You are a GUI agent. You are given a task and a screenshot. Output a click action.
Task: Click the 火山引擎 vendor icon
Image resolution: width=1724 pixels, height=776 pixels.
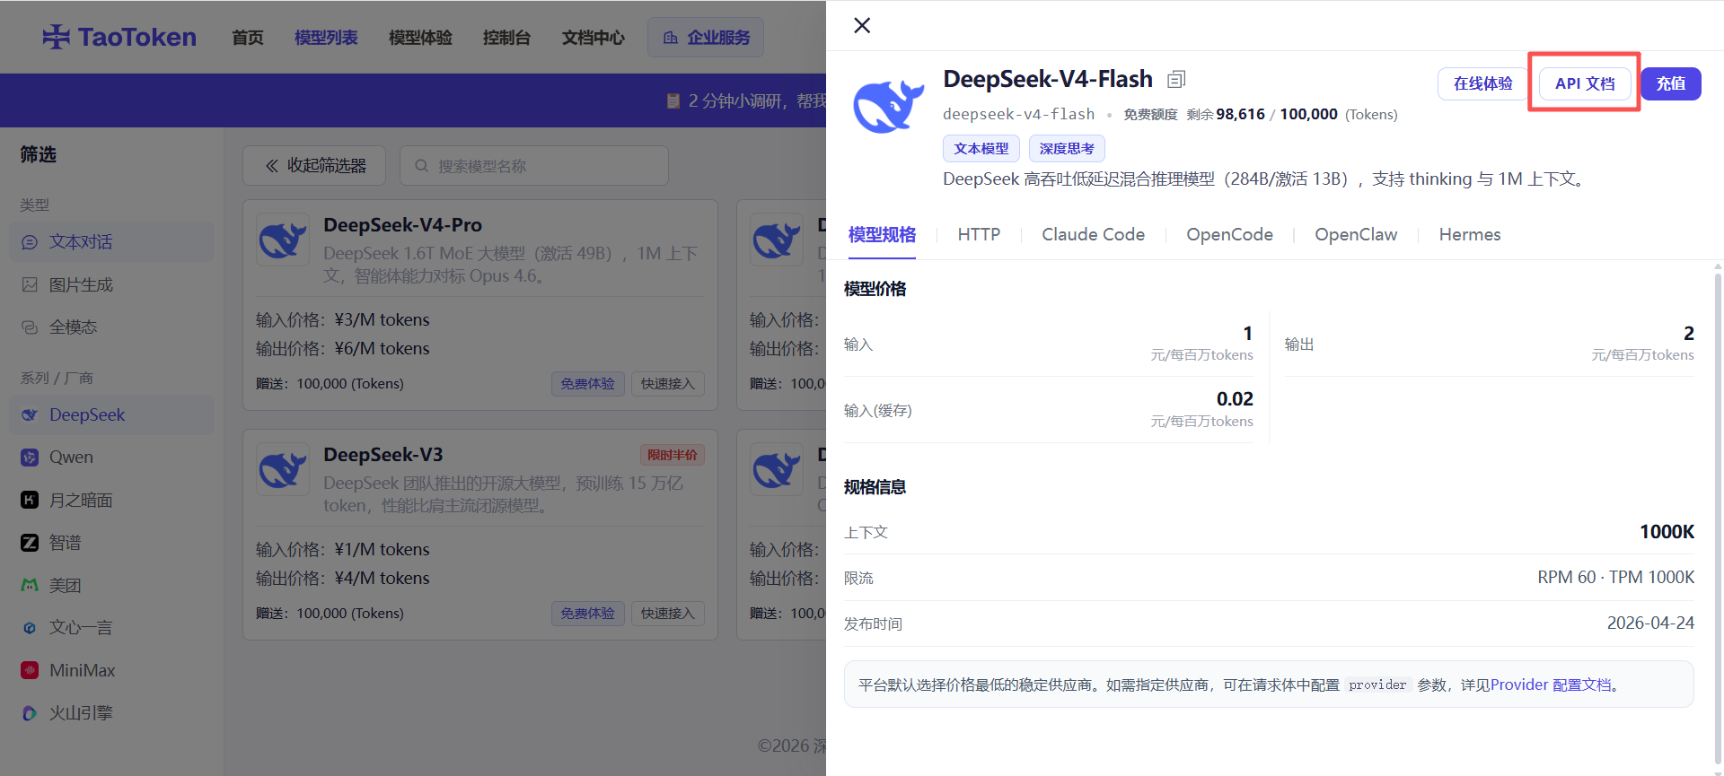(x=30, y=713)
